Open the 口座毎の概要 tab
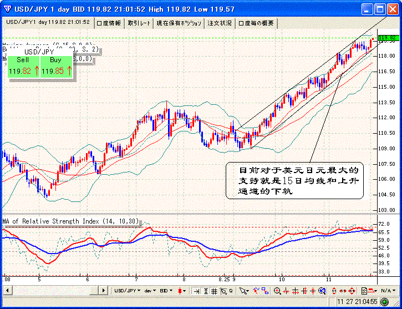The image size is (402, 309). coord(256,23)
